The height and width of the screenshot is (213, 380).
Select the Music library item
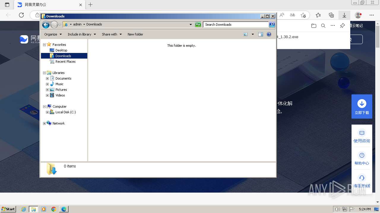click(x=59, y=84)
